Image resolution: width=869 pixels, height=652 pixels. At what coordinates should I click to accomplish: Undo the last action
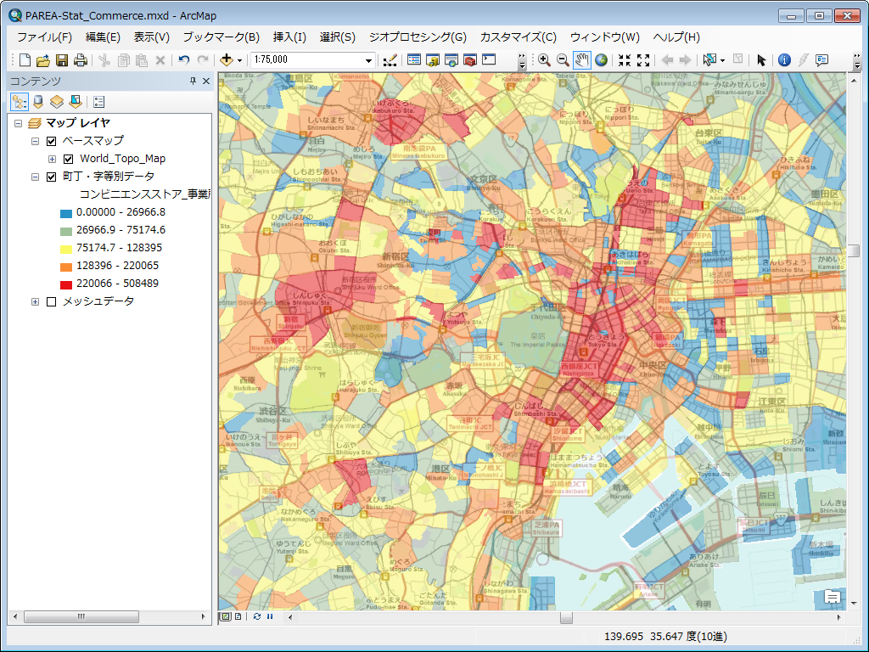[184, 60]
